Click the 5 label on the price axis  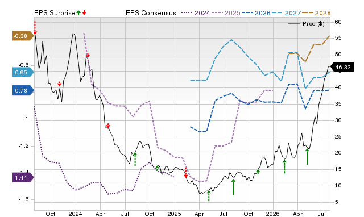click(336, 202)
